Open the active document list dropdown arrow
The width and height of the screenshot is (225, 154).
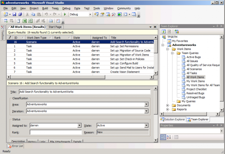[x=151, y=27]
